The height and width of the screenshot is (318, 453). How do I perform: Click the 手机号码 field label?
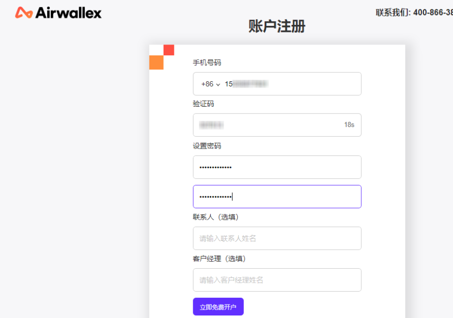click(206, 62)
